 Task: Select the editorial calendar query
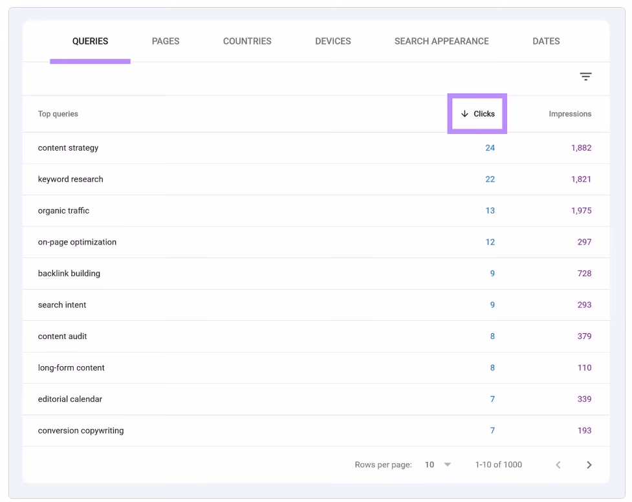click(x=70, y=399)
